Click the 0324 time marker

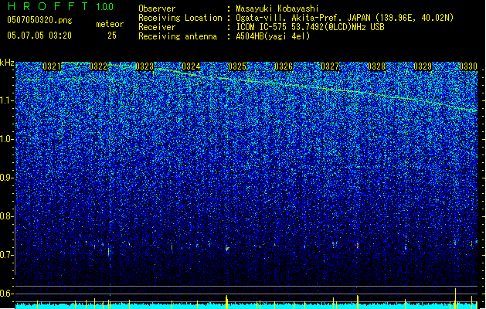pos(191,66)
